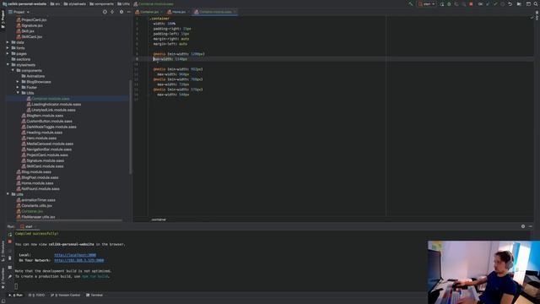Select Constants.utils.jsx file
Image resolution: width=540 pixels, height=304 pixels.
(x=34, y=205)
